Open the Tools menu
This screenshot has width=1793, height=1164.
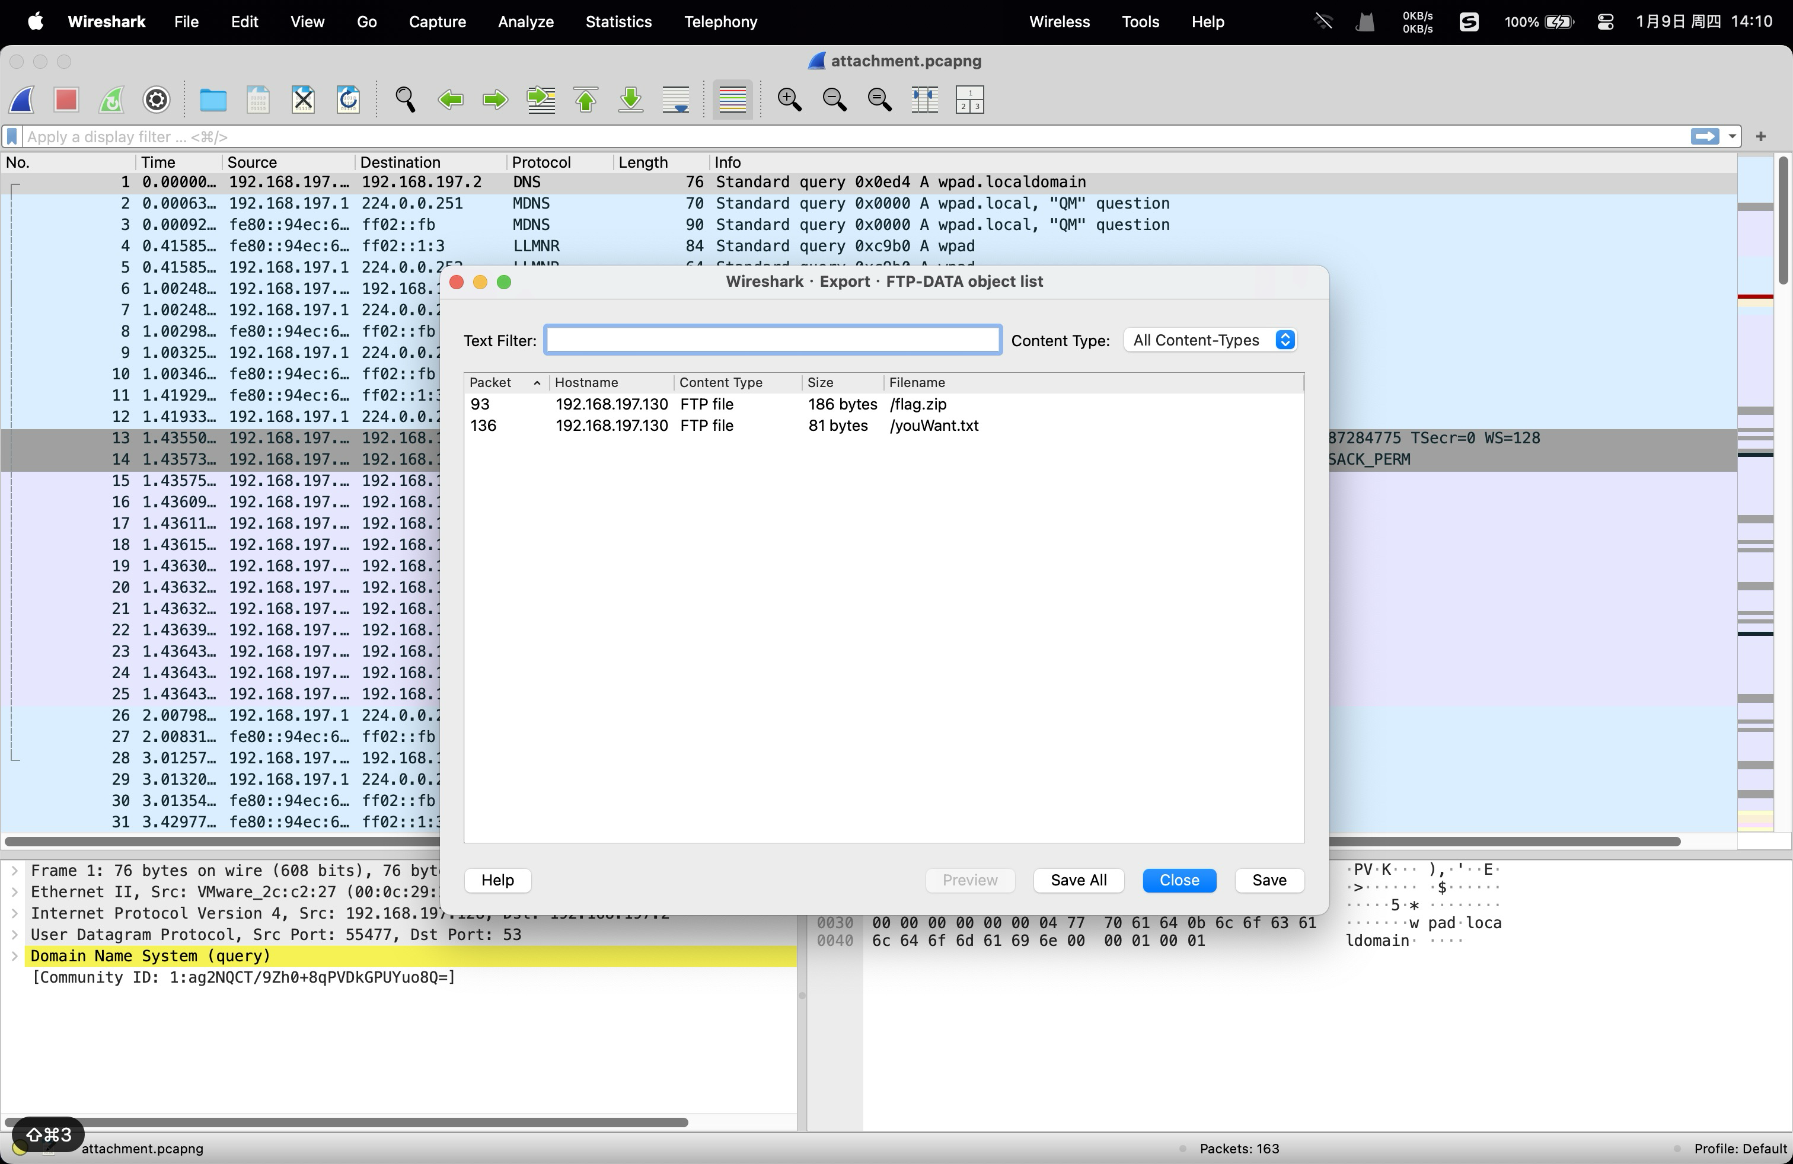(x=1140, y=22)
